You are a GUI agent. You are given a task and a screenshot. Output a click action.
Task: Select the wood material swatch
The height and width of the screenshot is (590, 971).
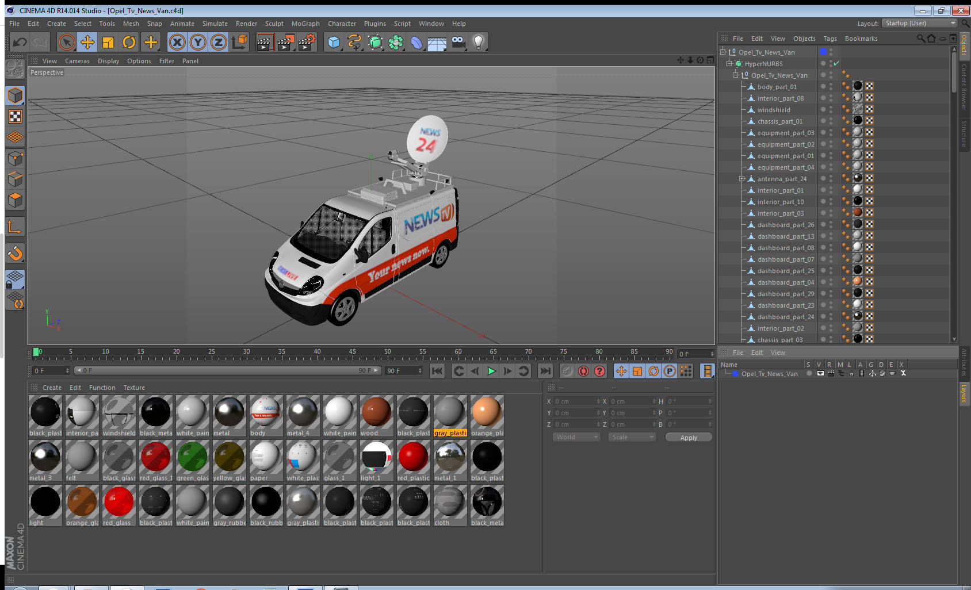(x=376, y=416)
